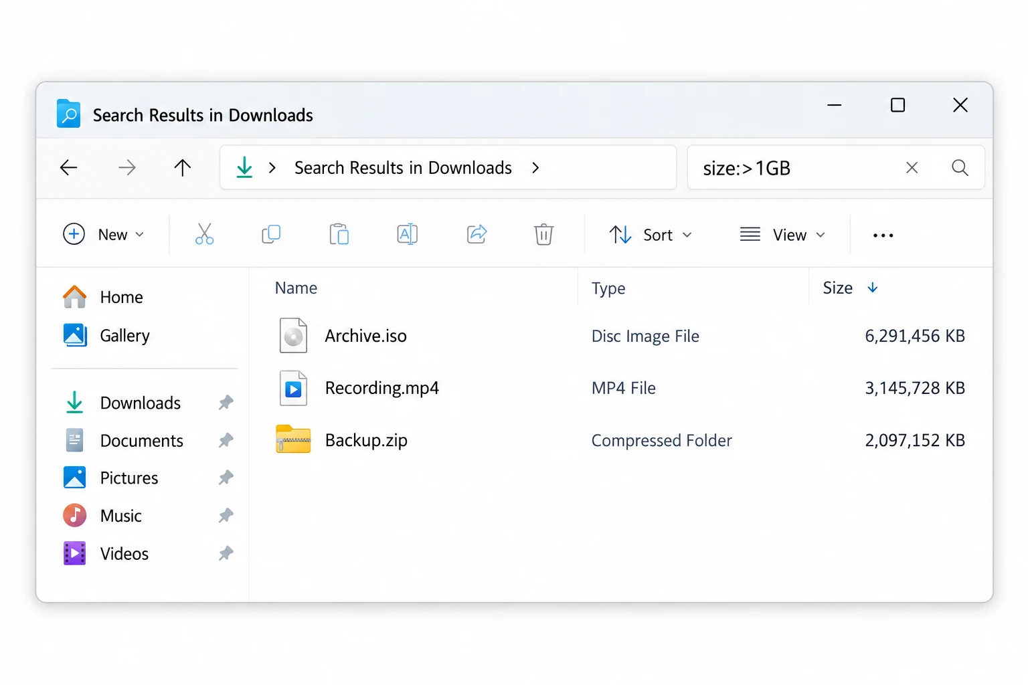Open the three-dot See more menu
Image resolution: width=1028 pixels, height=685 pixels.
click(x=883, y=235)
